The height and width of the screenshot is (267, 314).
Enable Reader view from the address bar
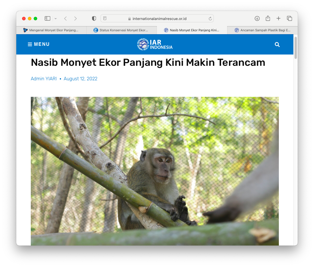[x=104, y=18]
